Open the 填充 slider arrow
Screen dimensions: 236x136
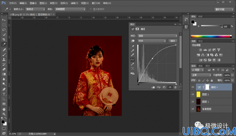[233, 81]
